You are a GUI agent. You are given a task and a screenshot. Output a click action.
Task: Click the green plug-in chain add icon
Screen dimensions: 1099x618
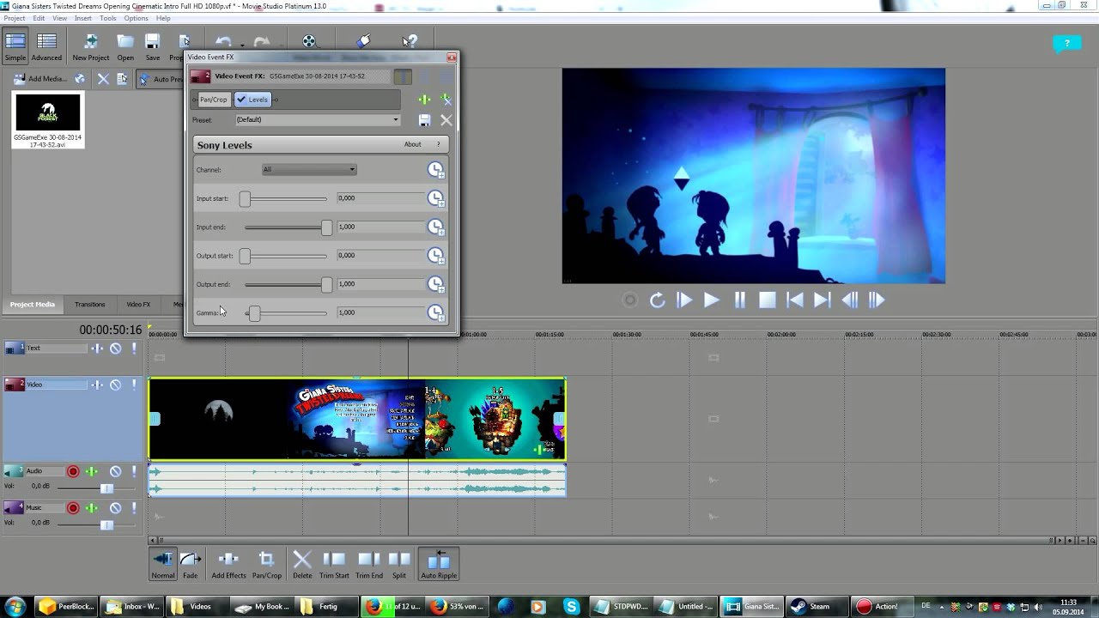[x=424, y=100]
